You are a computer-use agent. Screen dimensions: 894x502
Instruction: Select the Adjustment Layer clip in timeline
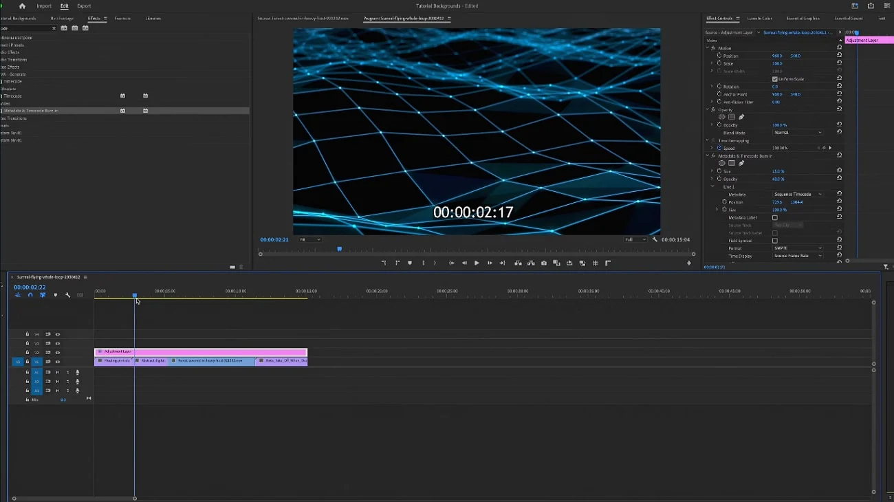tap(201, 351)
